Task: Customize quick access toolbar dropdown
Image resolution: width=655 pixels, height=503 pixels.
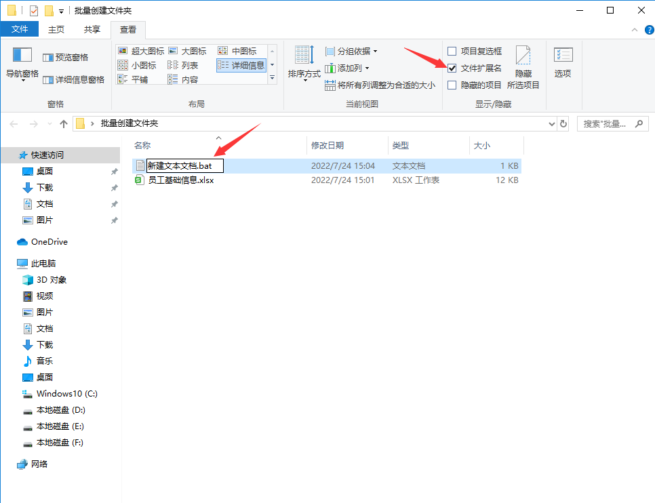Action: click(x=62, y=12)
